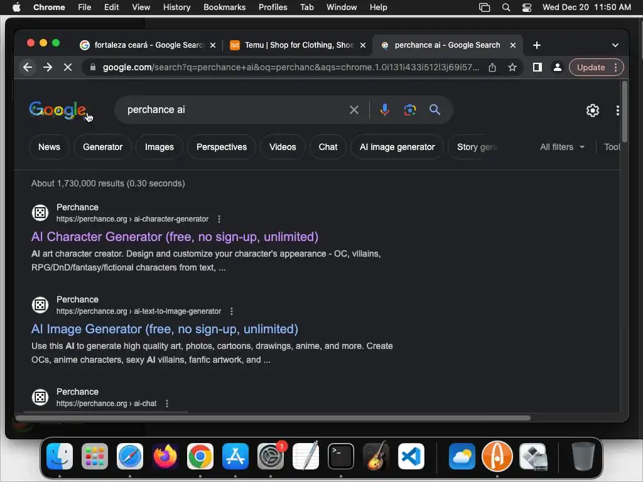Image resolution: width=643 pixels, height=482 pixels.
Task: Open Safari from the Dock
Action: click(130, 456)
